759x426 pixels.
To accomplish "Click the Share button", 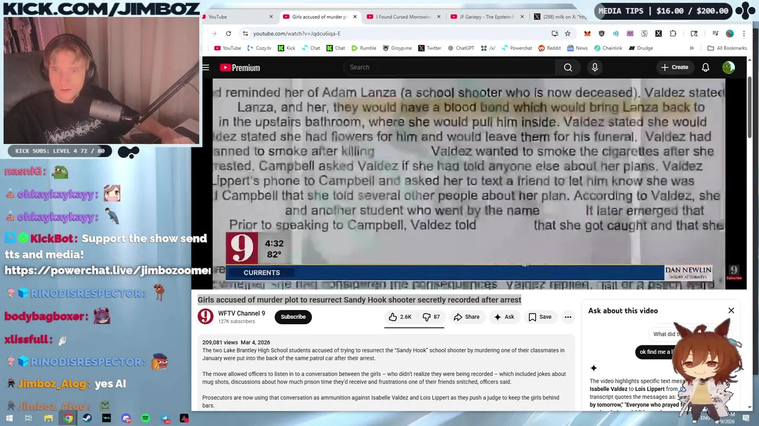I will (x=467, y=317).
